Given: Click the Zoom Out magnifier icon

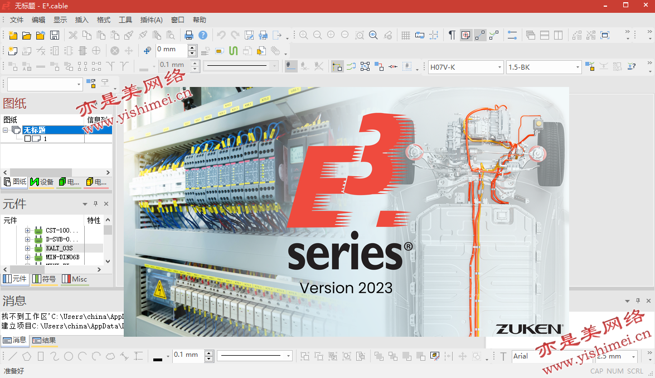Looking at the screenshot, I should (318, 35).
